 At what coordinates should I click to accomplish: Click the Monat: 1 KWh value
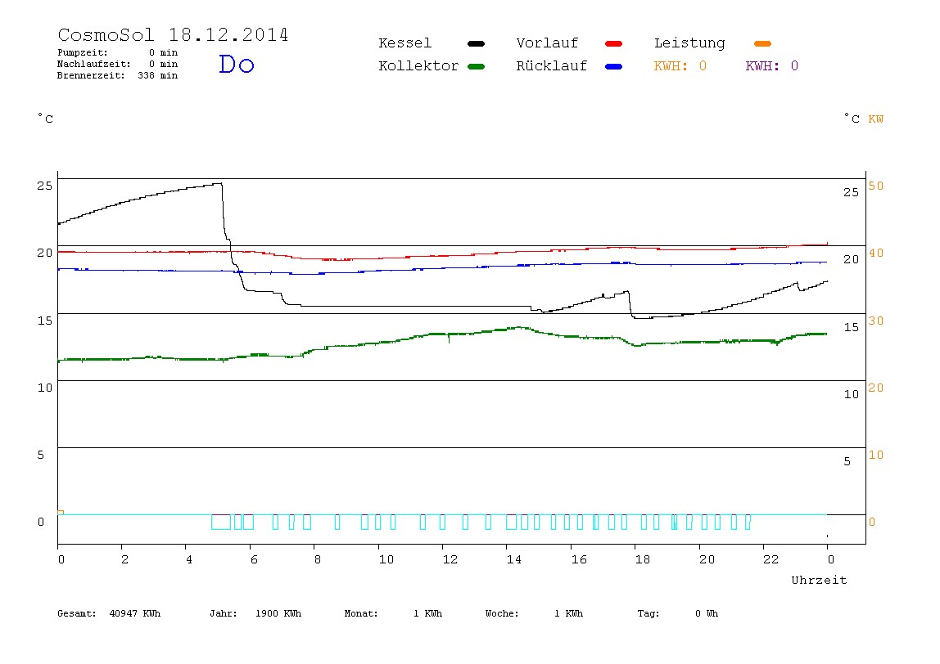pyautogui.click(x=393, y=613)
